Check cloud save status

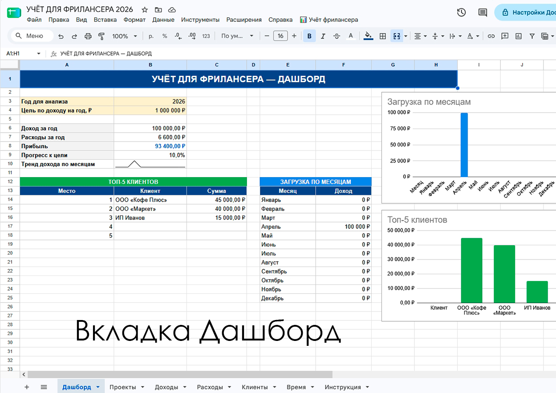172,9
